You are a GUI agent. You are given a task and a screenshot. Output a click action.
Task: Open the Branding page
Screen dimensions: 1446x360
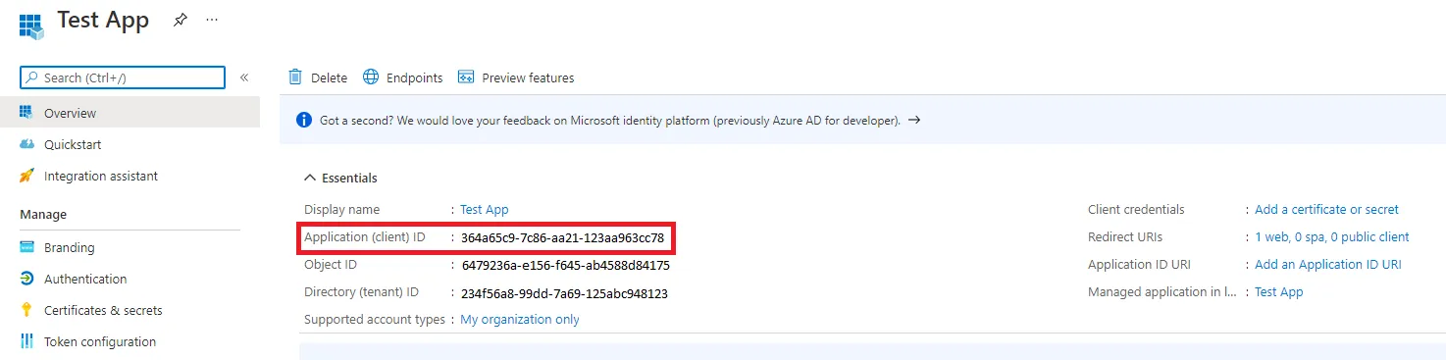[x=70, y=247]
